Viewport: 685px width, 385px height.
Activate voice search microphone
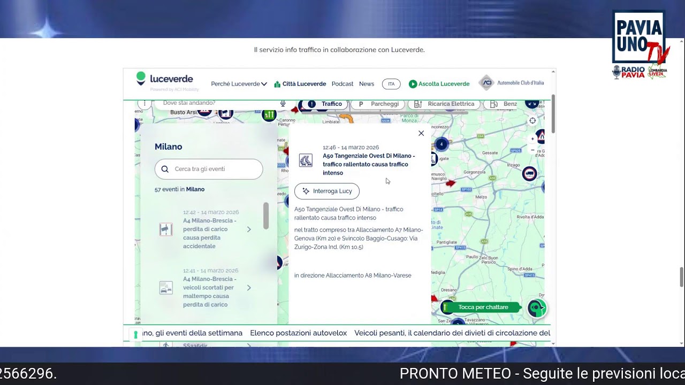283,103
